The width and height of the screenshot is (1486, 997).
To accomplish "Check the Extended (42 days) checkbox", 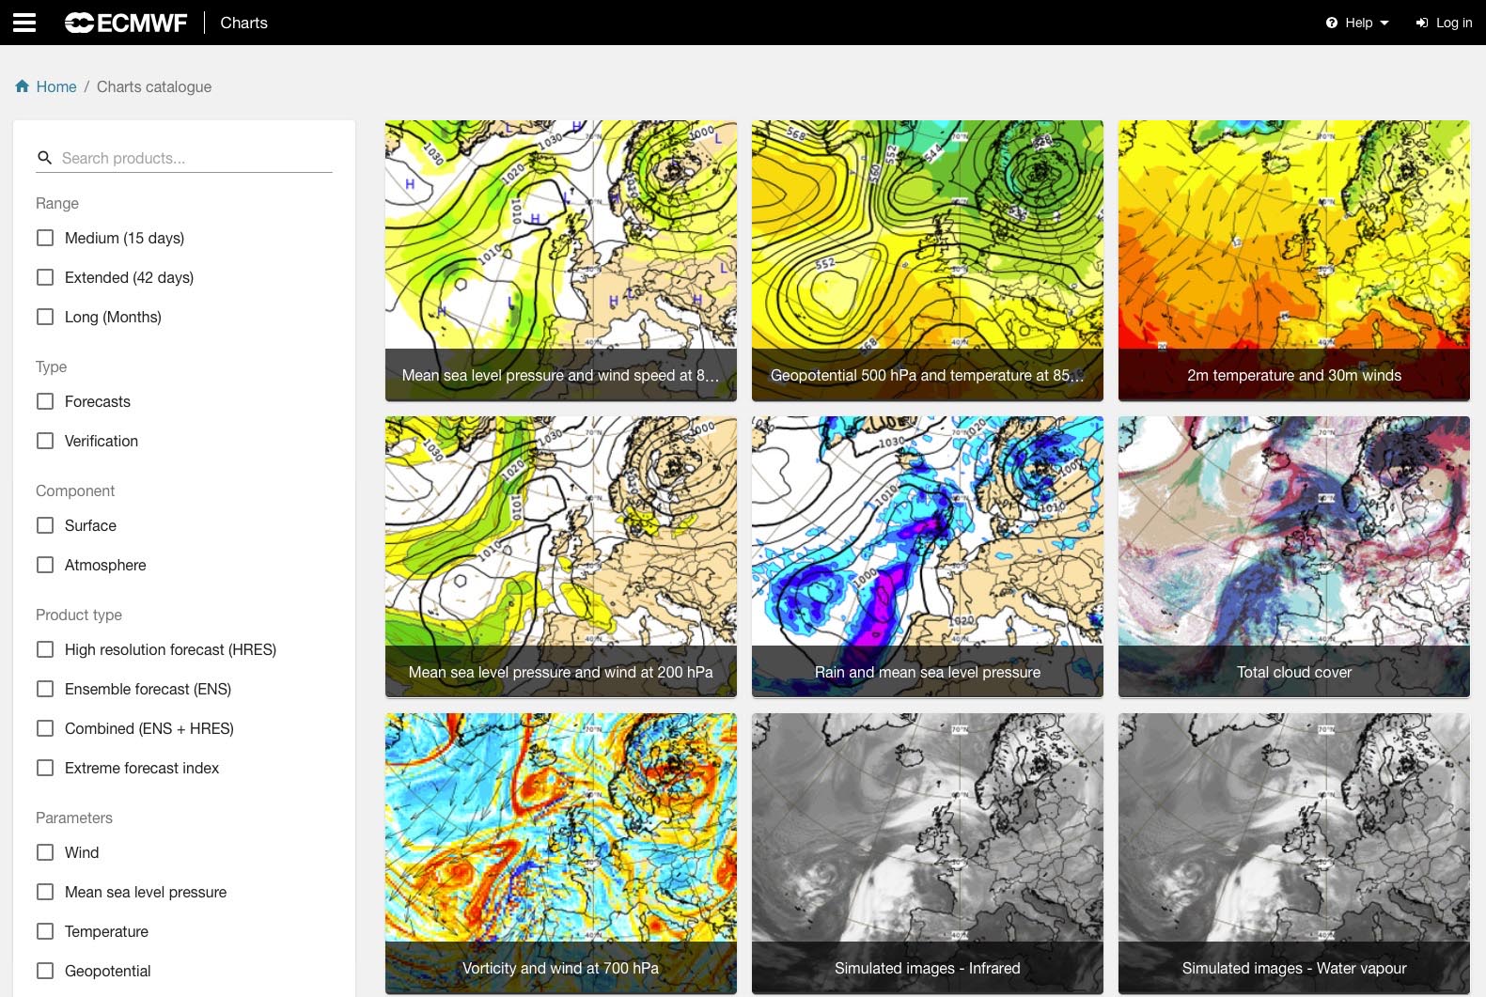I will [x=45, y=277].
